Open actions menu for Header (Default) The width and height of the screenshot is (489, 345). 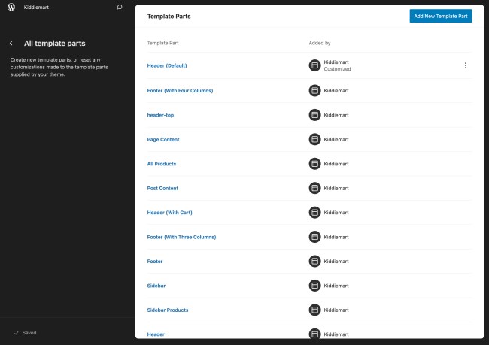[465, 65]
